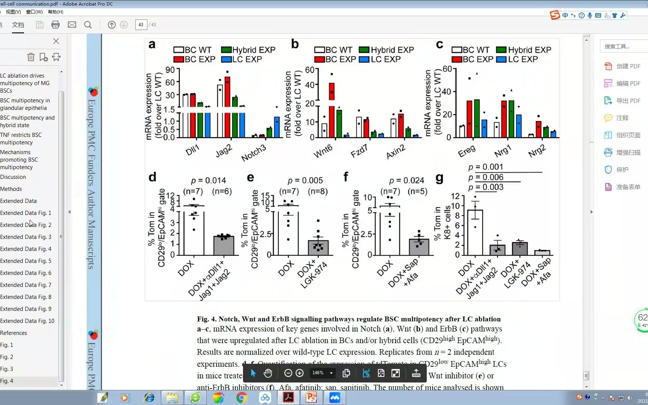This screenshot has width=648, height=405.
Task: Click document scrollbar down arrow
Action: point(586,387)
